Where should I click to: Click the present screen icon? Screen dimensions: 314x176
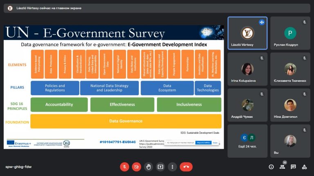tap(160, 167)
